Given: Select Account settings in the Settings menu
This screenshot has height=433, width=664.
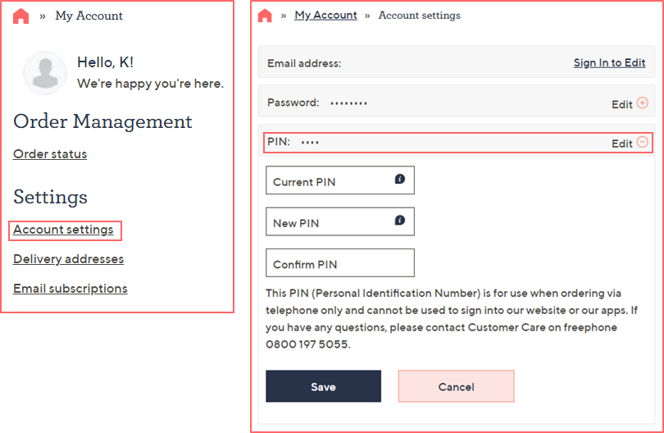Looking at the screenshot, I should (63, 230).
